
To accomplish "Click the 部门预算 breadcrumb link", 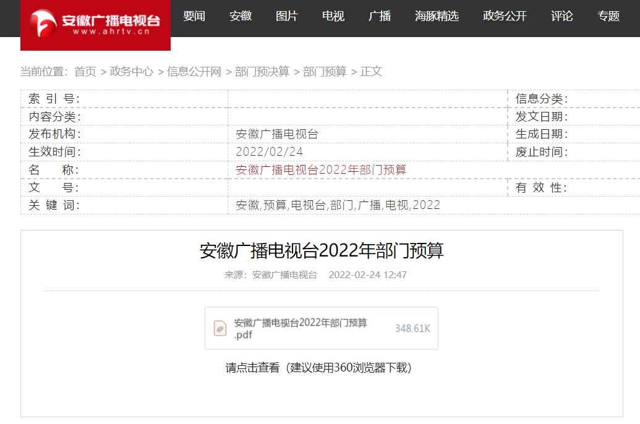I will (x=325, y=72).
